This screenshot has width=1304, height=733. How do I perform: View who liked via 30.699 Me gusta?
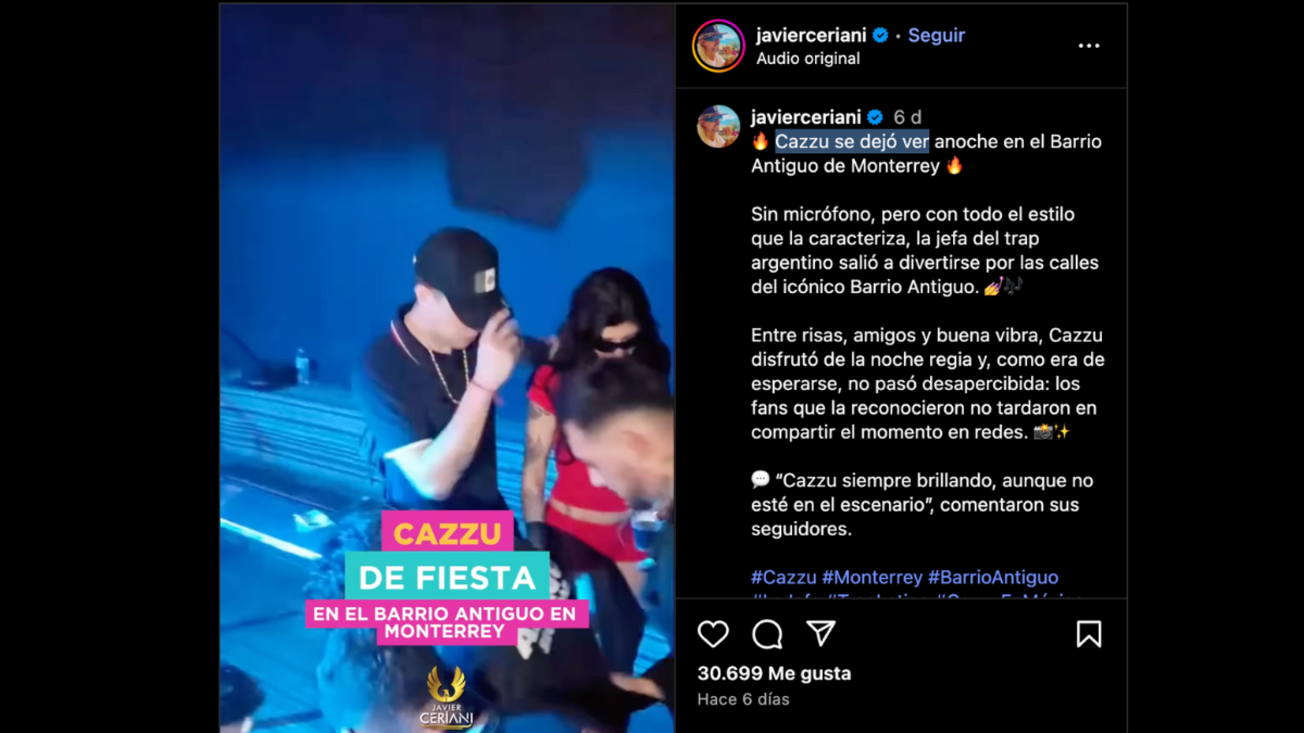[x=774, y=673]
